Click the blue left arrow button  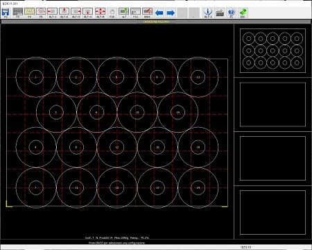click(x=159, y=12)
